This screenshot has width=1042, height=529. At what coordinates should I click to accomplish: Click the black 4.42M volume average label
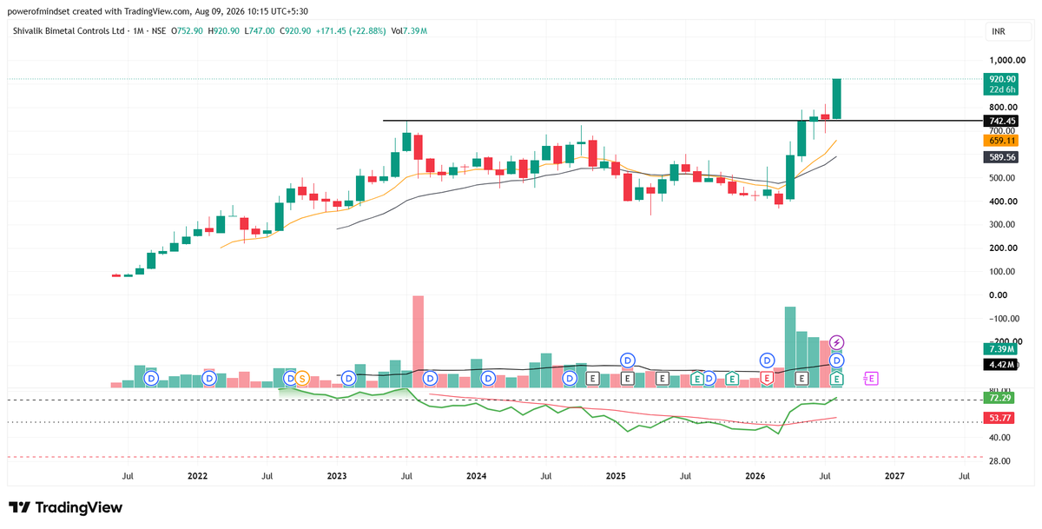click(x=1002, y=365)
